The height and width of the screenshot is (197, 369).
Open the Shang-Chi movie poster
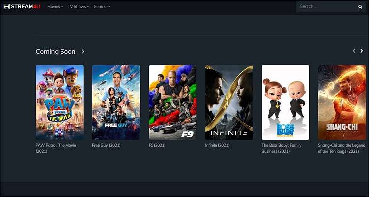click(342, 102)
